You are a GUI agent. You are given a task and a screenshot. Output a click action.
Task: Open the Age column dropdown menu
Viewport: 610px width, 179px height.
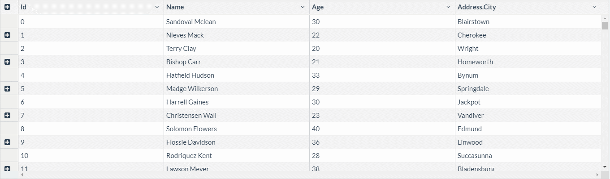448,7
